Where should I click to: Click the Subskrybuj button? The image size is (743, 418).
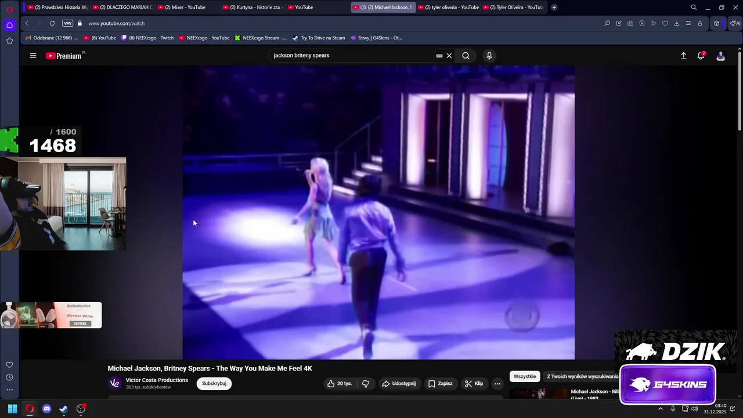(214, 384)
